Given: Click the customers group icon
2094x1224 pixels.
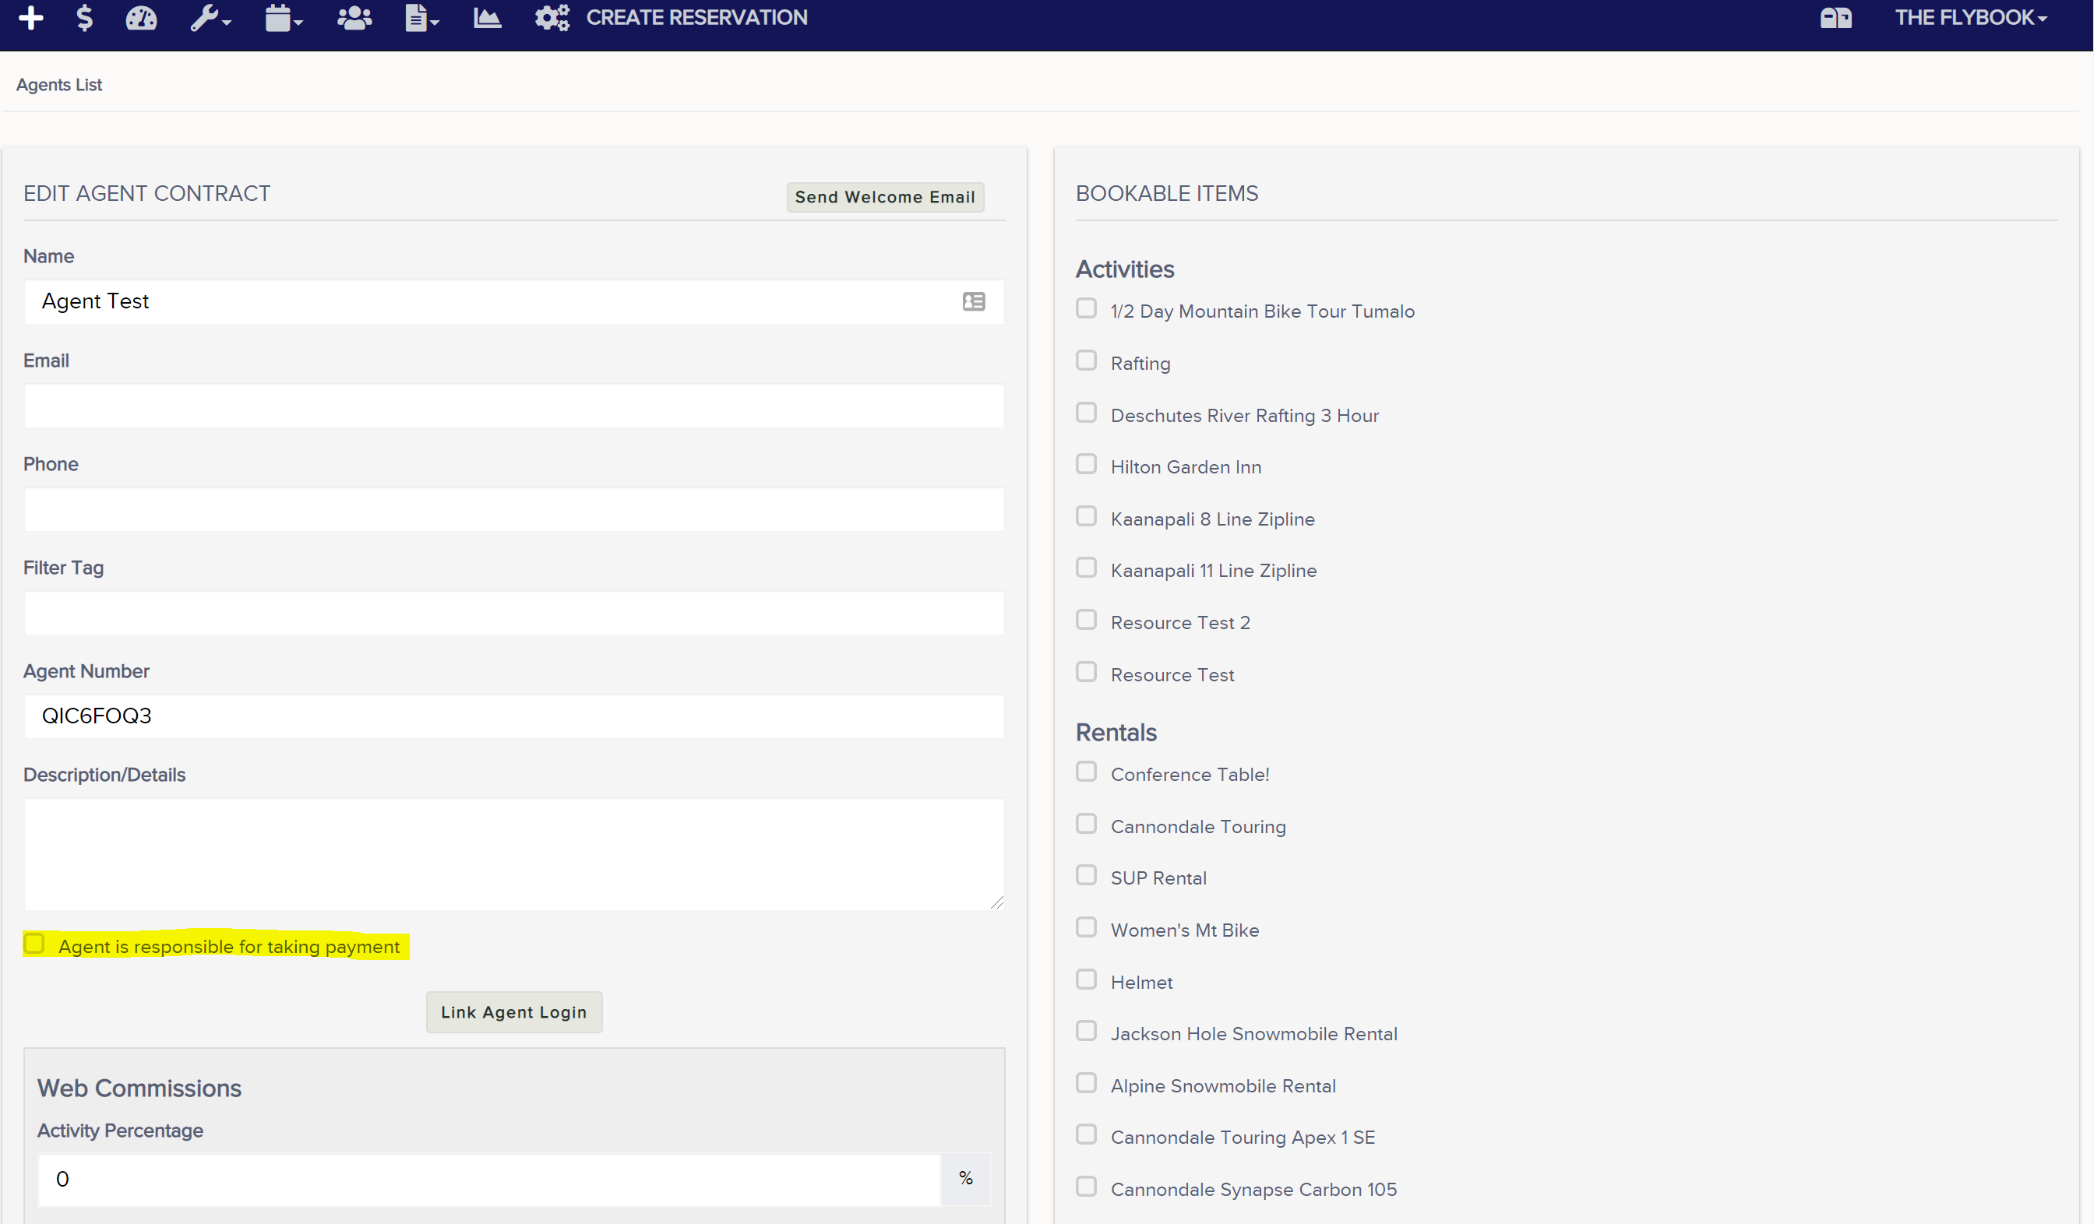Looking at the screenshot, I should pos(354,17).
